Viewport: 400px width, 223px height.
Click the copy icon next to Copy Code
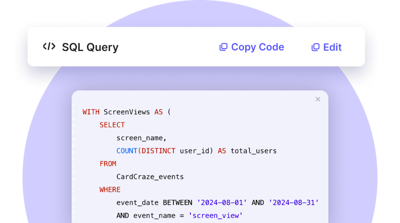tap(224, 47)
